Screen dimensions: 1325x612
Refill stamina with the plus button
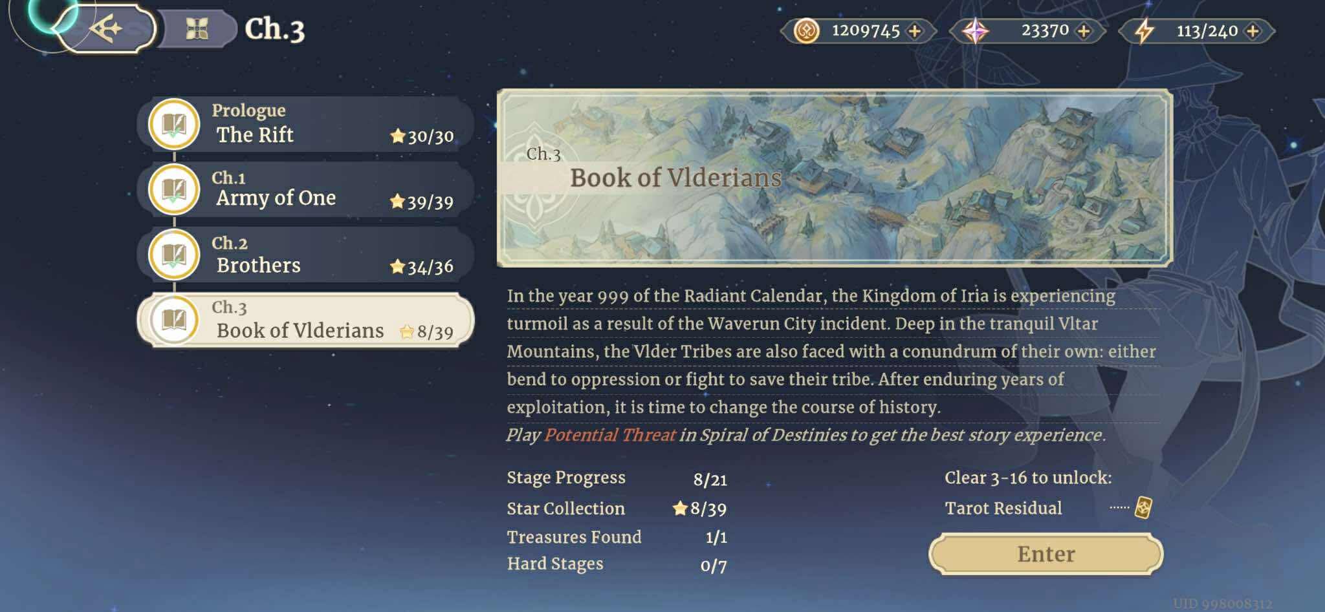click(1253, 30)
